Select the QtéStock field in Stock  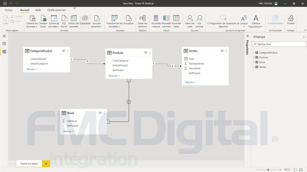pos(72,121)
